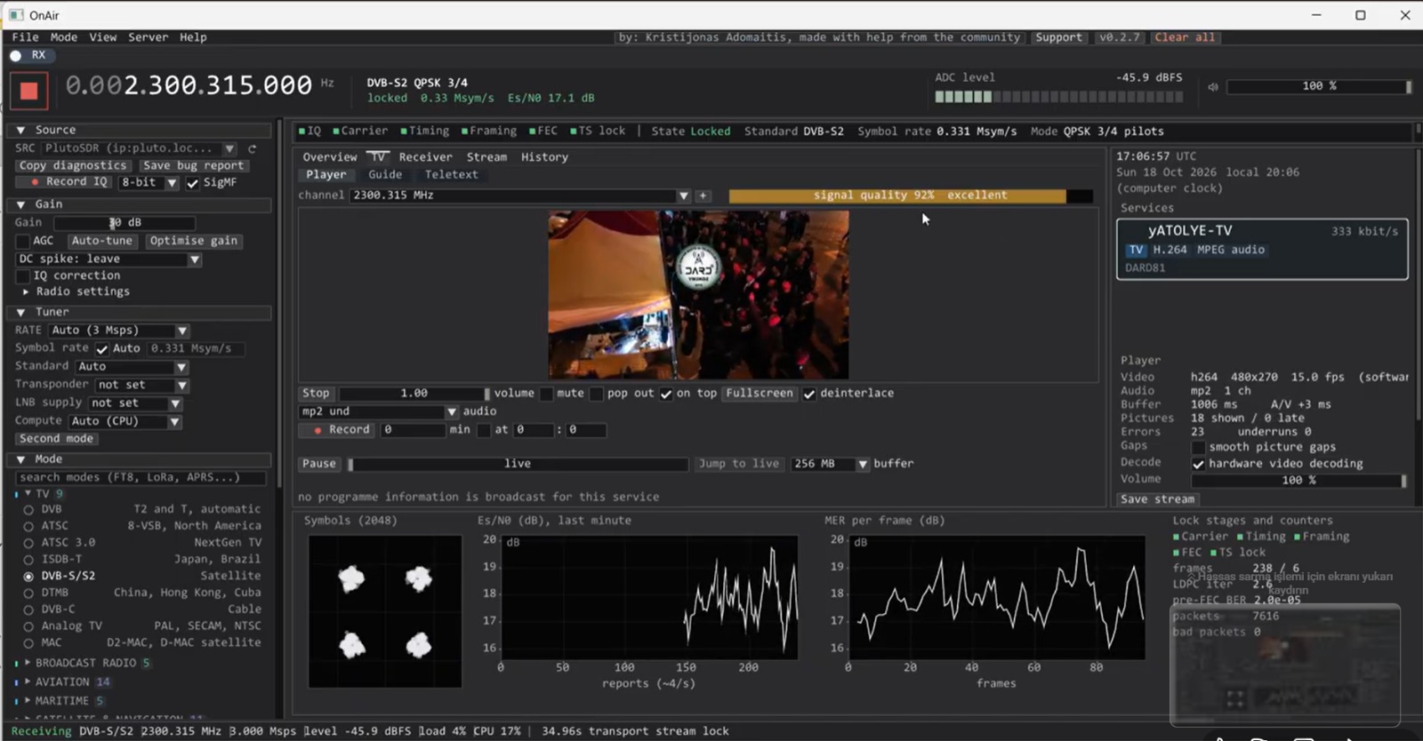
Task: Open the SRC PlutoSDR dropdown
Action: (x=139, y=148)
